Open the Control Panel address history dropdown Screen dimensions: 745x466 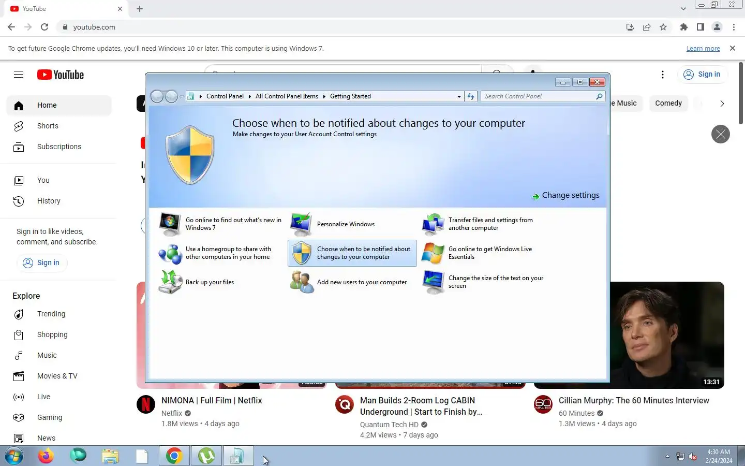pos(459,96)
